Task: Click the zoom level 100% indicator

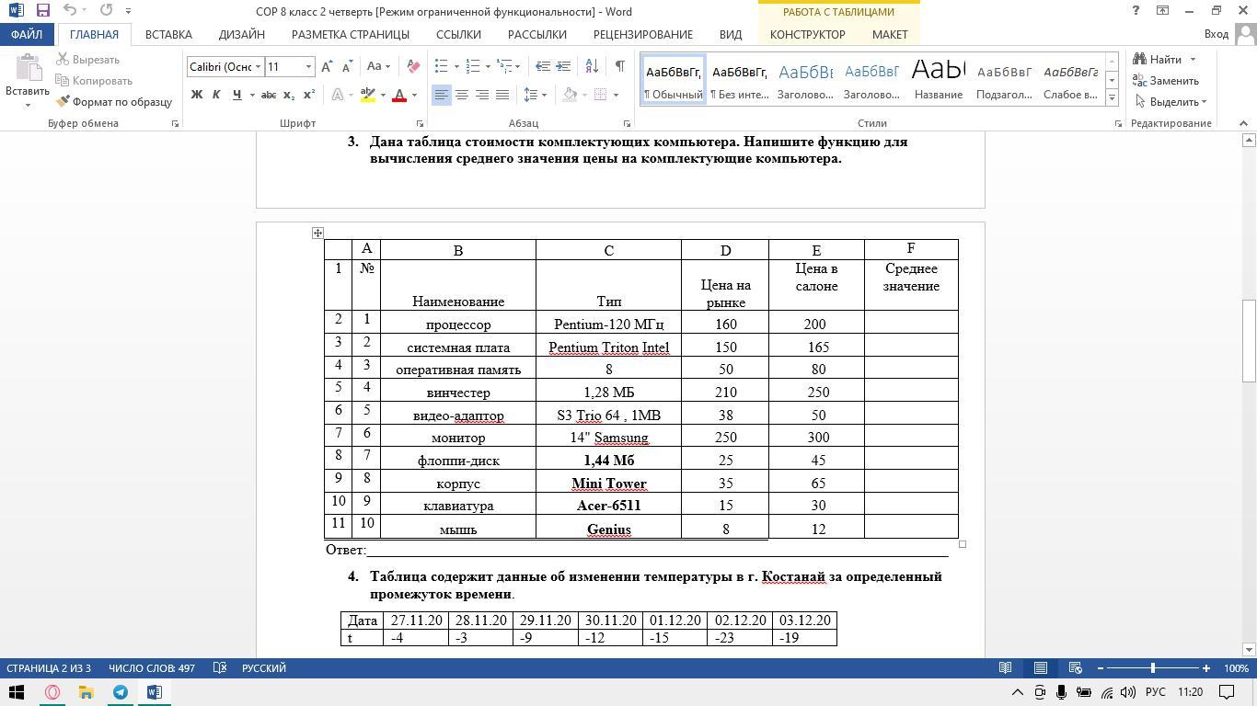Action: 1236,668
